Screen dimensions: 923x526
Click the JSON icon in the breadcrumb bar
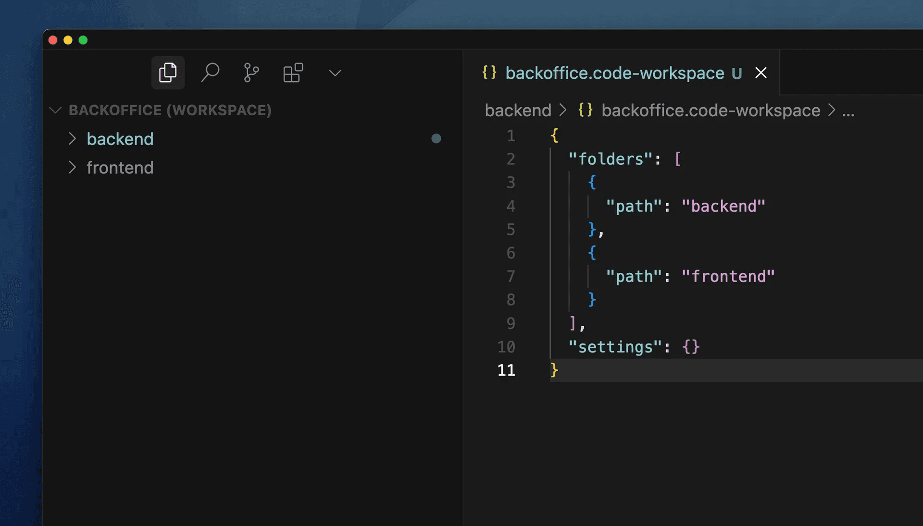(x=585, y=110)
